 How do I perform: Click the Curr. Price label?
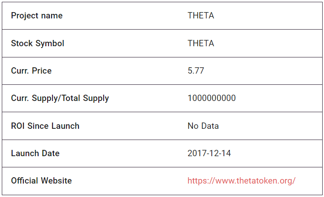[31, 71]
